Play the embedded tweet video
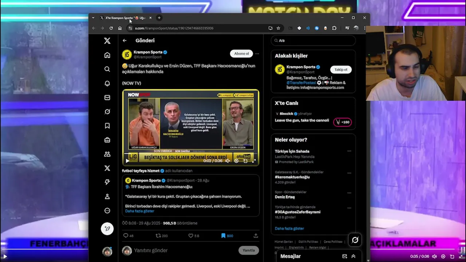Screen dimensions: 466x262 click(127, 161)
